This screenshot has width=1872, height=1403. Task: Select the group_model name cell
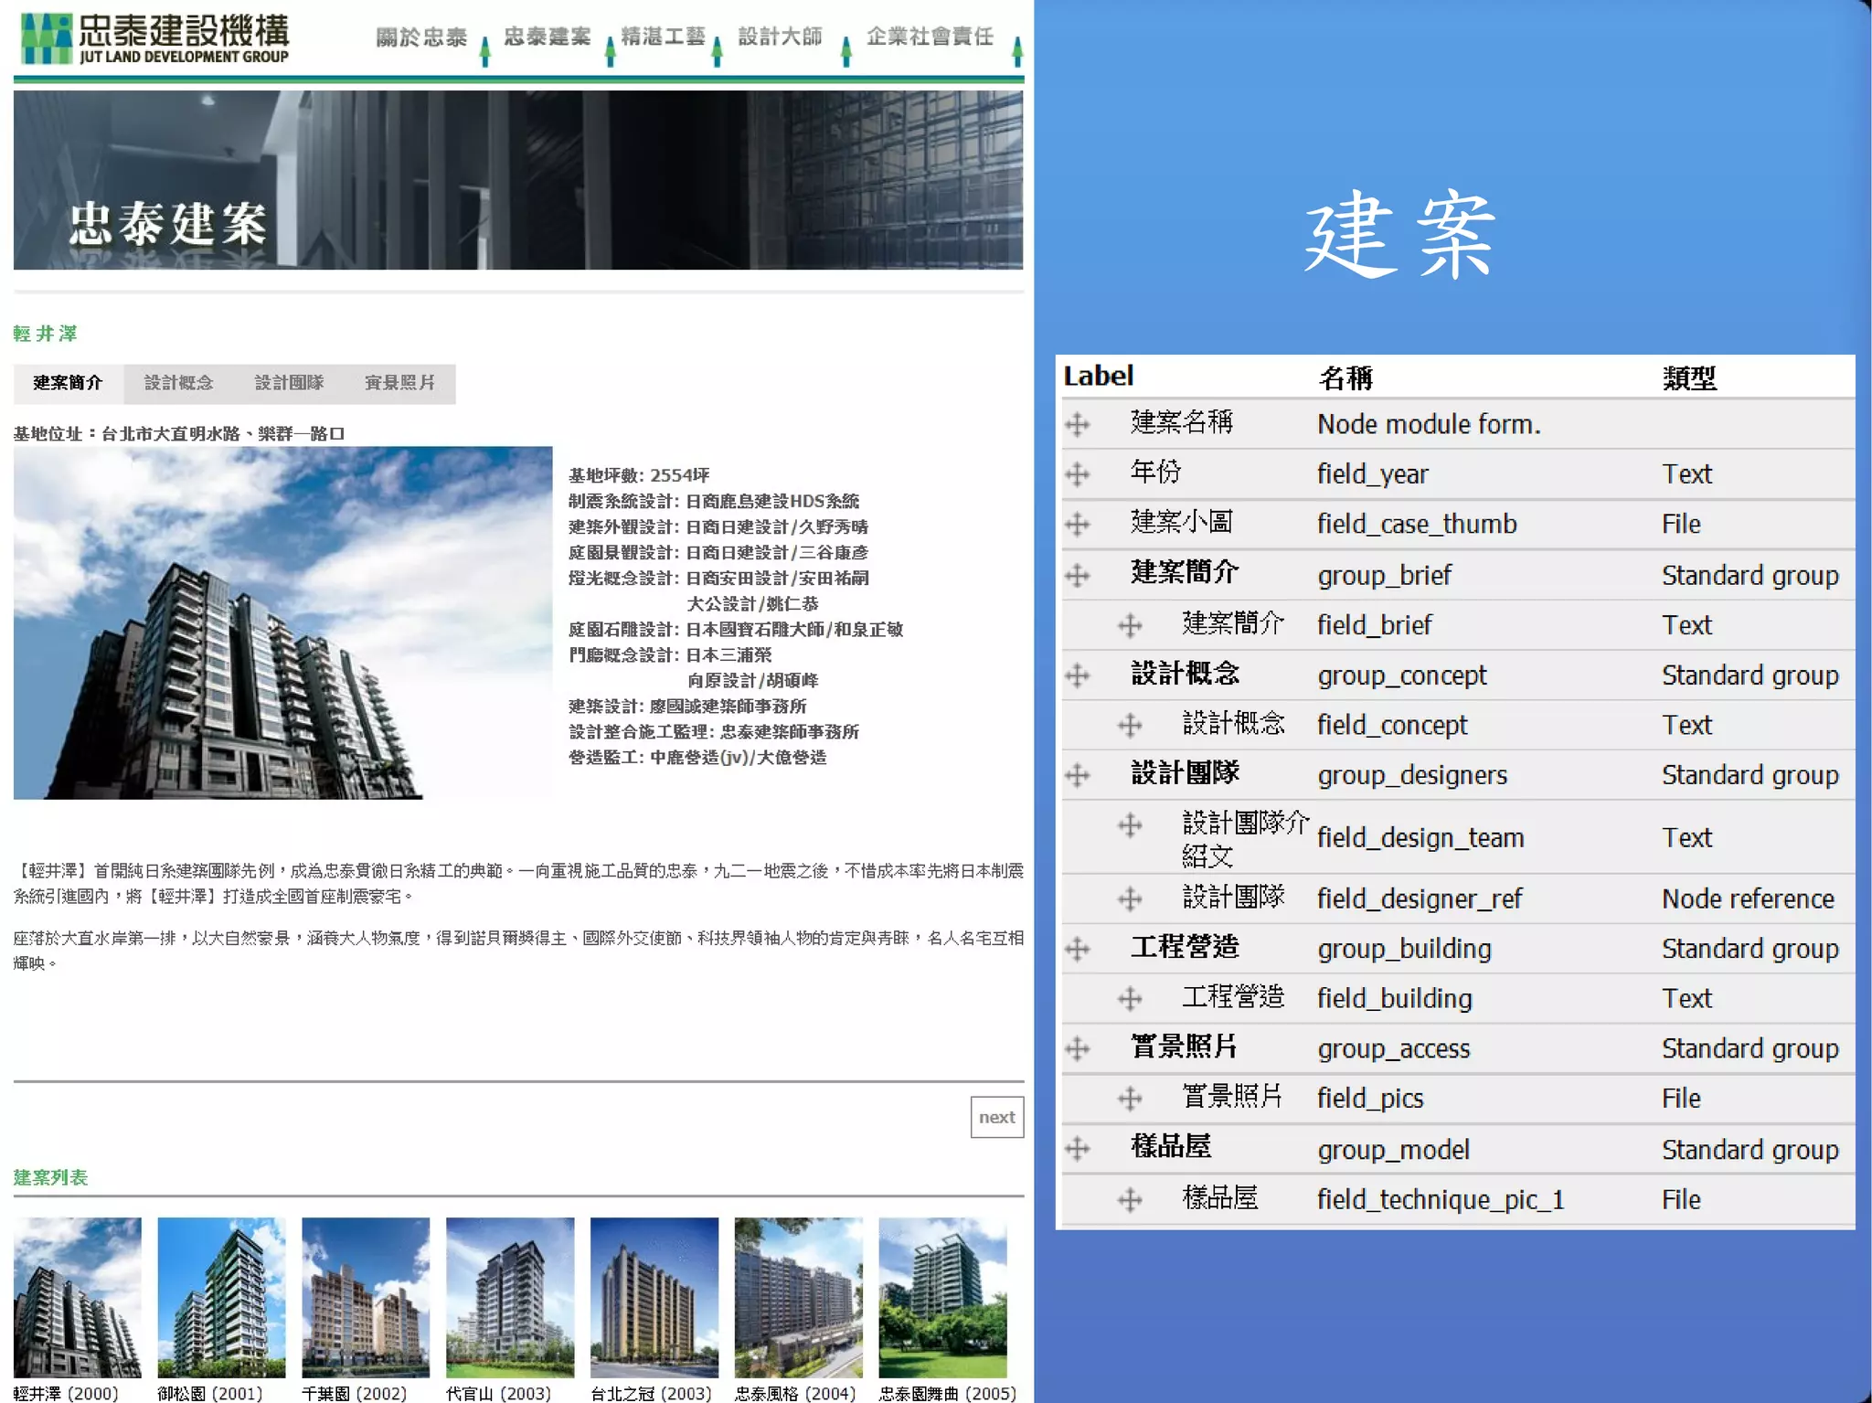[x=1393, y=1149]
